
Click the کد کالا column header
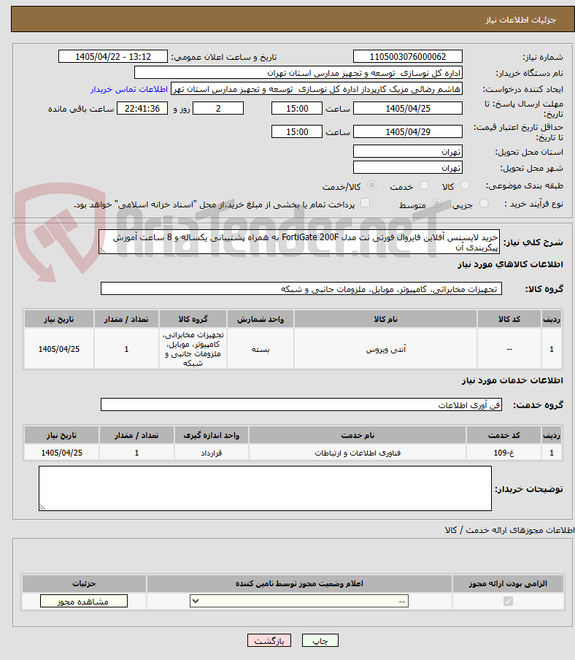point(509,319)
